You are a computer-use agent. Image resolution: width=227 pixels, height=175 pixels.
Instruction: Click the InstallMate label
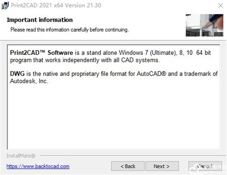(21, 156)
